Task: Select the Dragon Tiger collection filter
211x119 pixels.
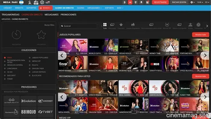Action: click(x=36, y=69)
